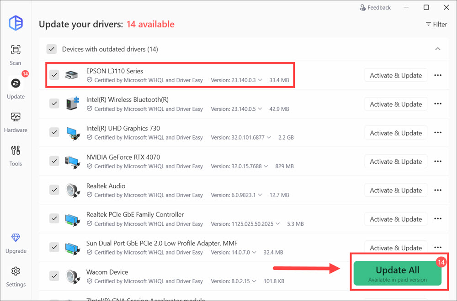Uncheck the EPSON L3110 Series checkbox

point(54,75)
